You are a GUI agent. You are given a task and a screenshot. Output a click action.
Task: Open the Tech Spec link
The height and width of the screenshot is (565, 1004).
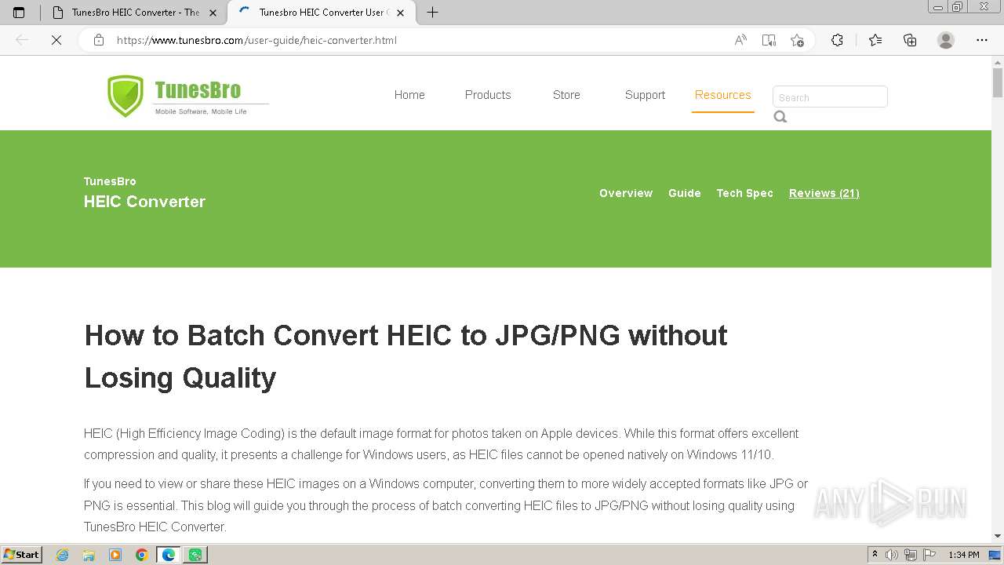click(x=744, y=193)
